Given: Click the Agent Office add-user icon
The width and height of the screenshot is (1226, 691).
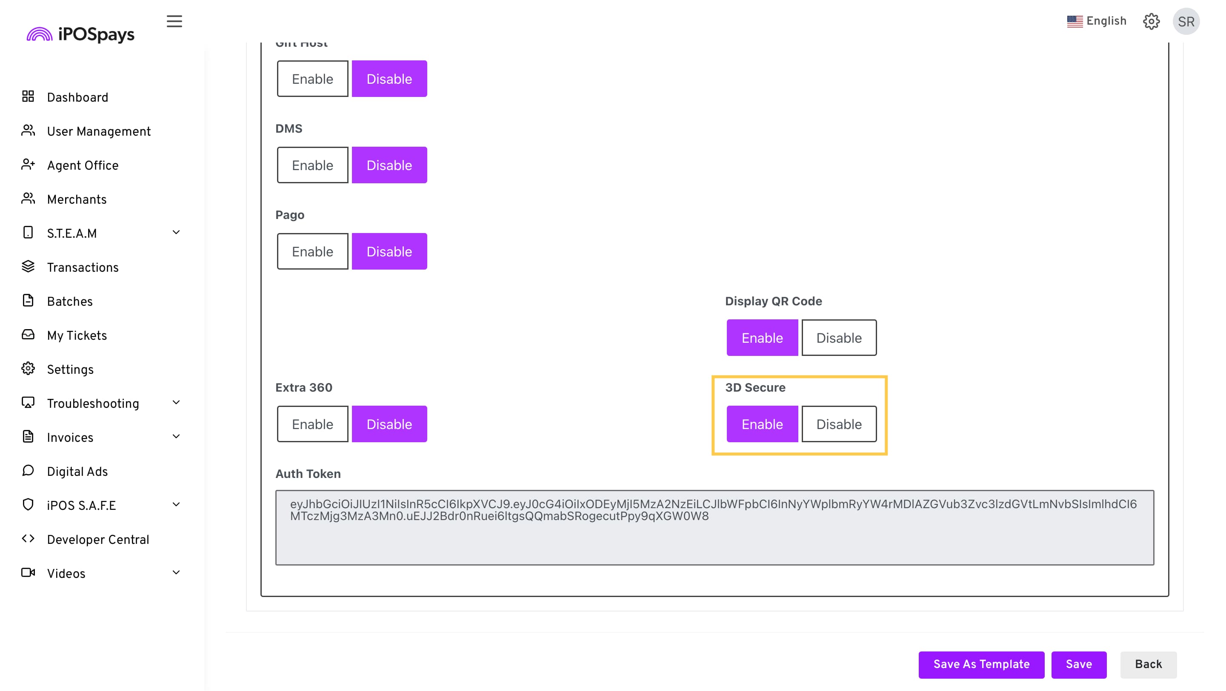Looking at the screenshot, I should click(28, 165).
